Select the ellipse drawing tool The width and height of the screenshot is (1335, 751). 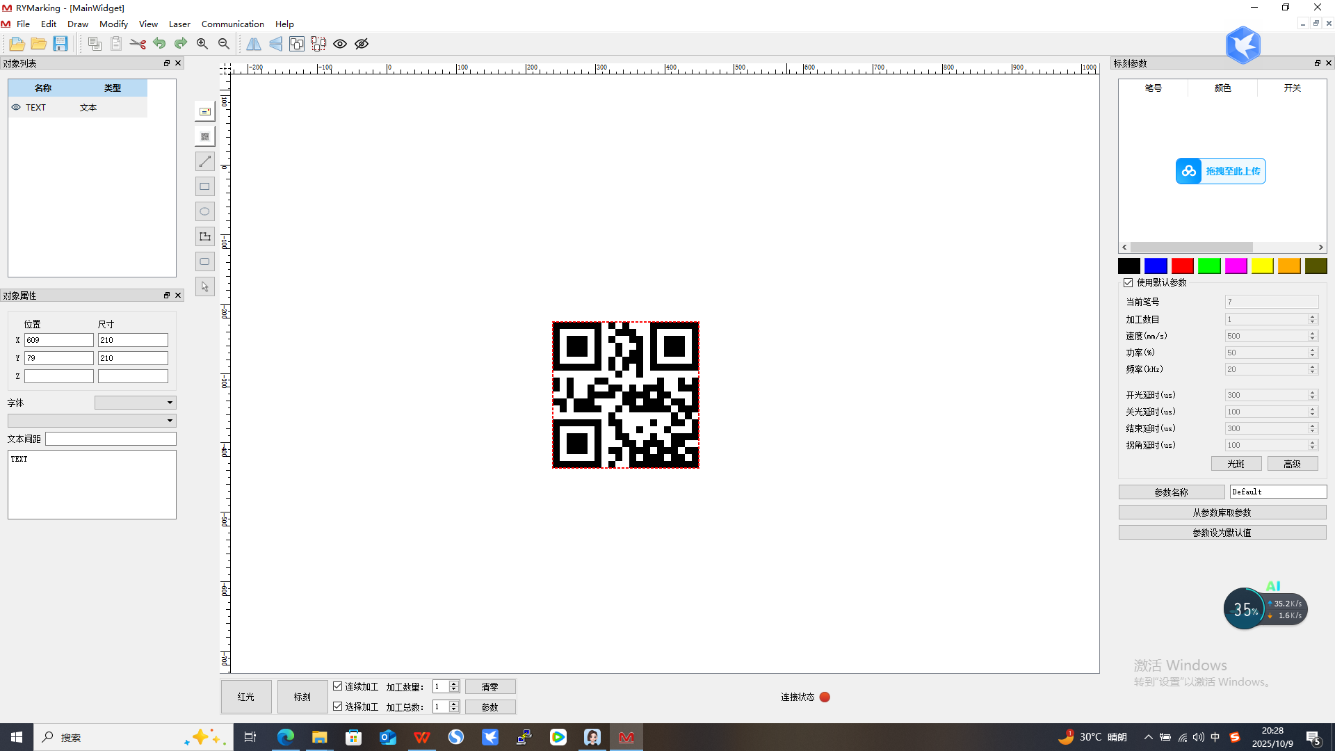point(204,211)
